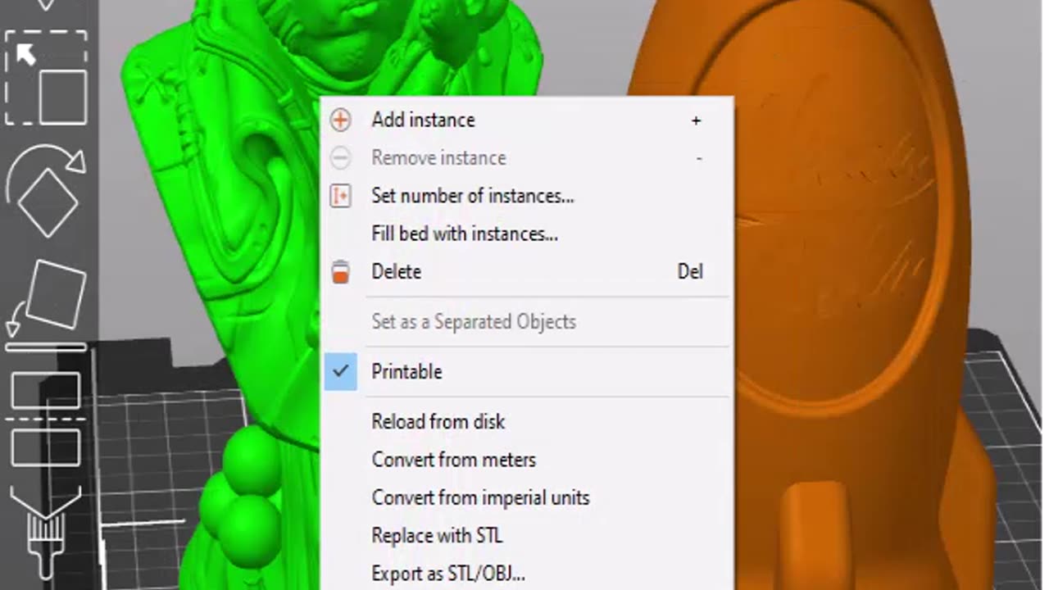Choose Delete from the context menu
Viewport: 1049px width, 590px height.
[x=525, y=271]
